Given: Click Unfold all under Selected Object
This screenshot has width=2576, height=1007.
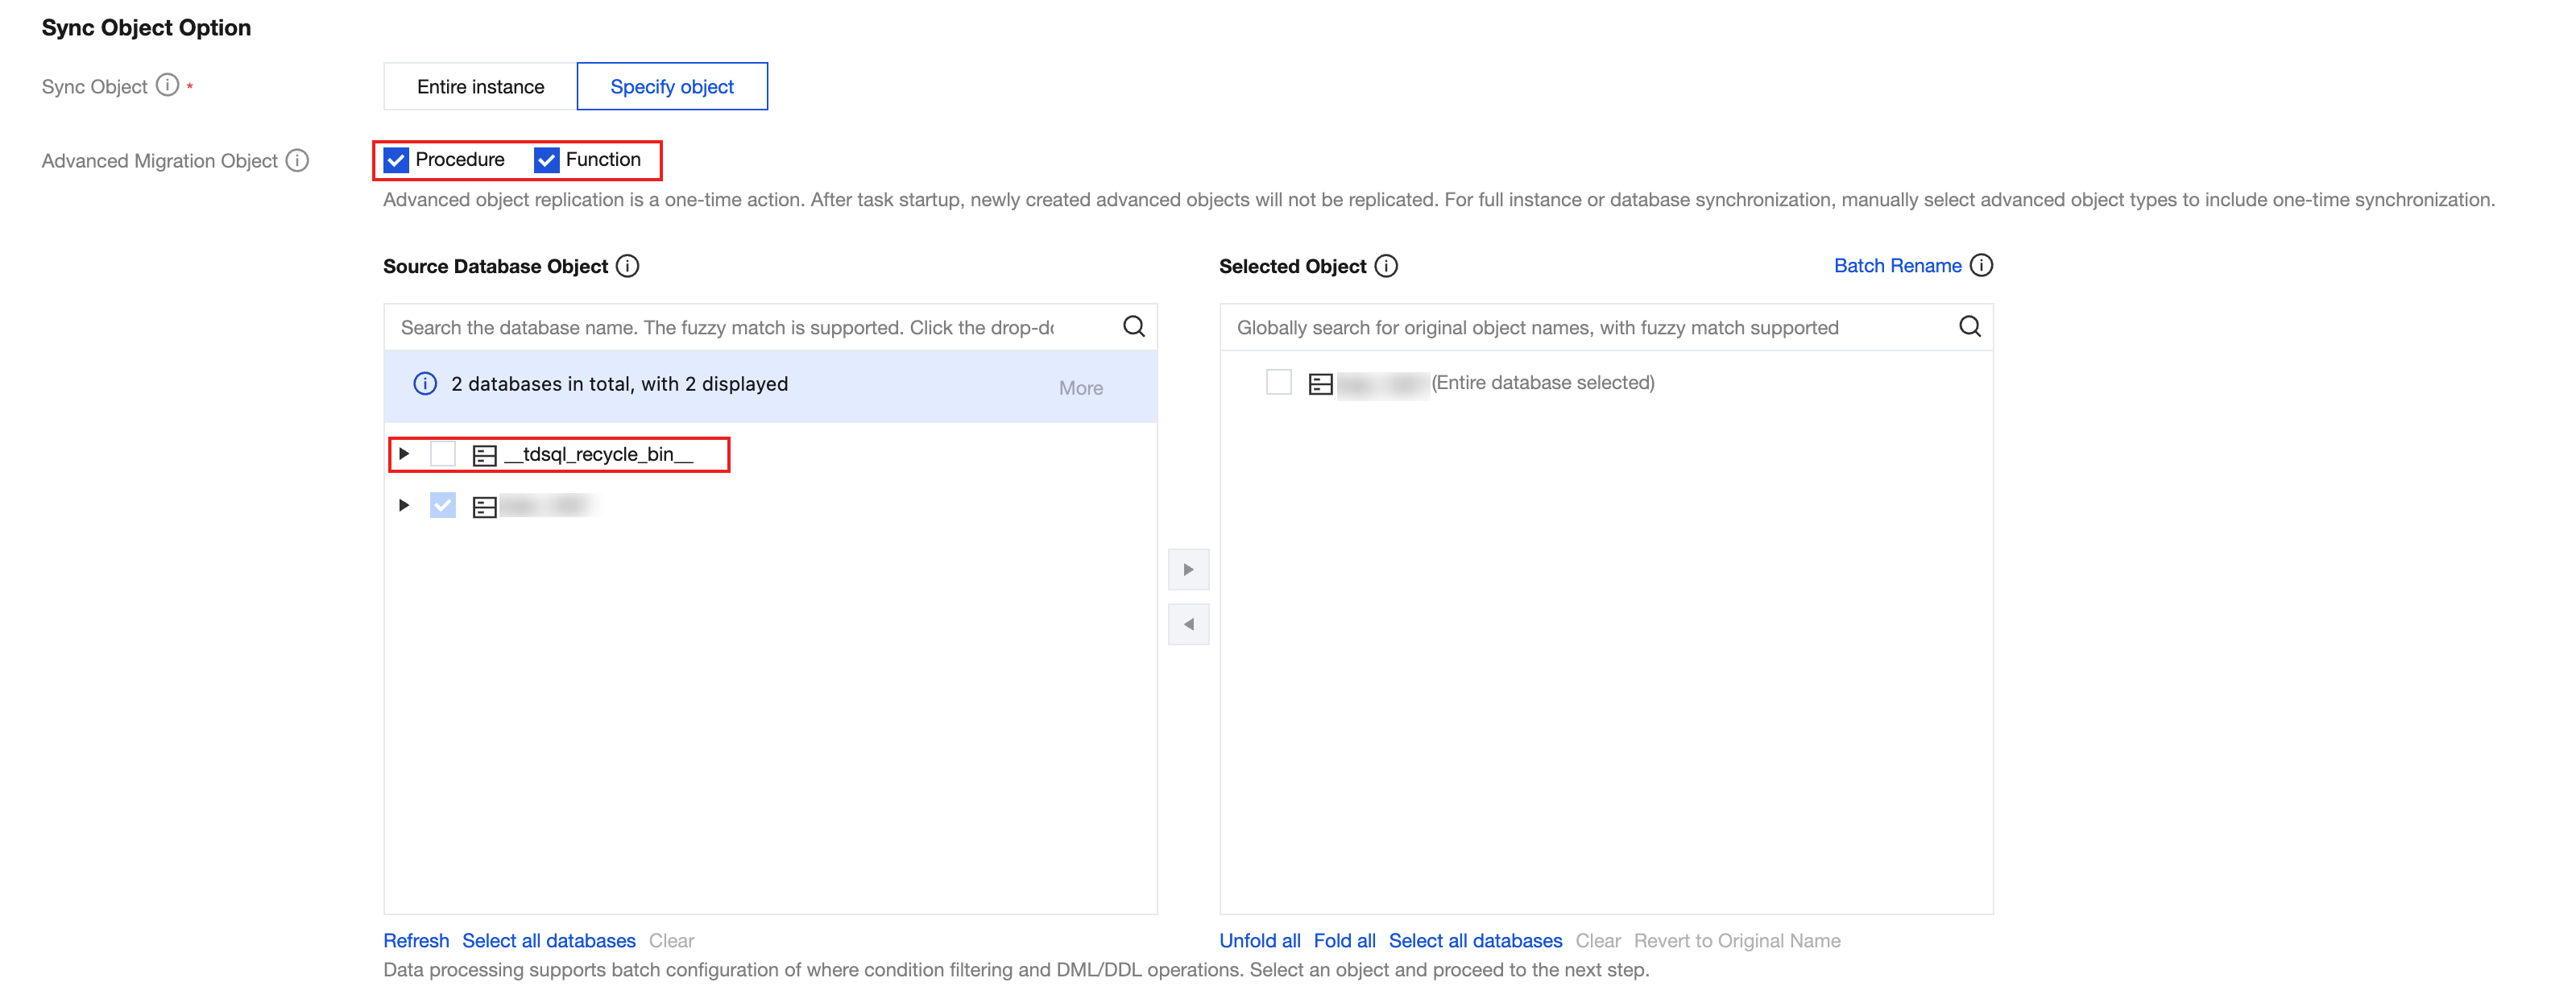Looking at the screenshot, I should 1259,940.
